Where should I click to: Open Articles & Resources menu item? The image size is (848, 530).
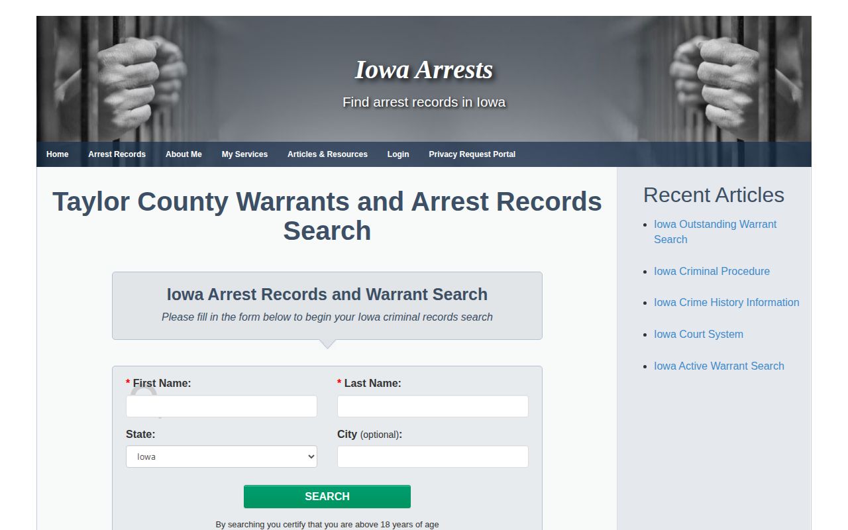pos(327,154)
